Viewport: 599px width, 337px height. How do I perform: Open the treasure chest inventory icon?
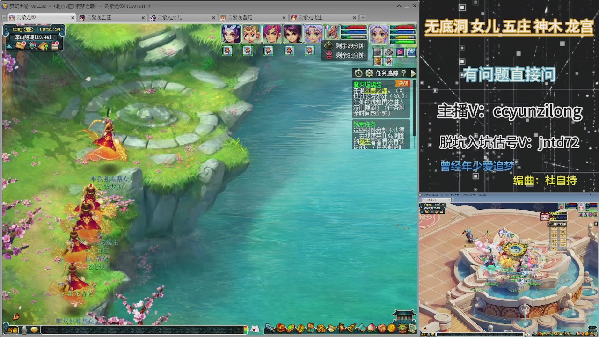click(x=281, y=328)
